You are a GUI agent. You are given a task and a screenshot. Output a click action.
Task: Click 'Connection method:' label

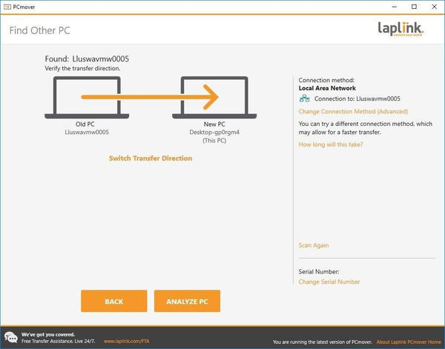326,80
